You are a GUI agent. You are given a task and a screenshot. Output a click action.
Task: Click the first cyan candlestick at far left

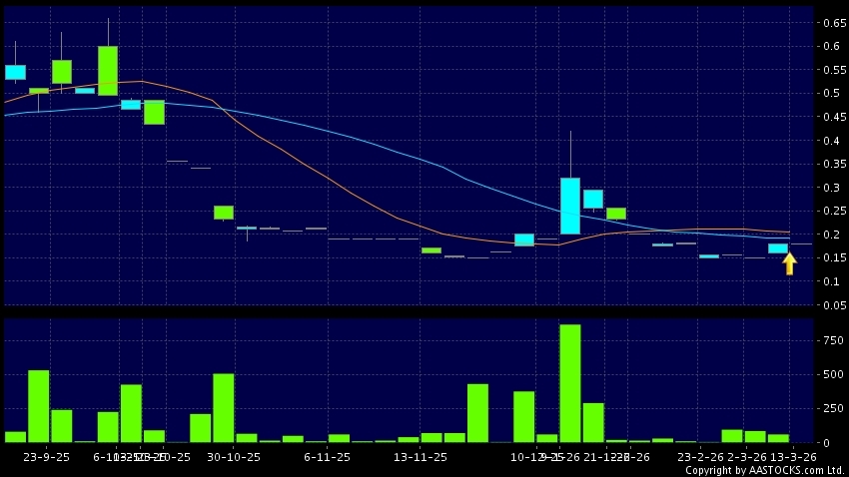tap(15, 72)
